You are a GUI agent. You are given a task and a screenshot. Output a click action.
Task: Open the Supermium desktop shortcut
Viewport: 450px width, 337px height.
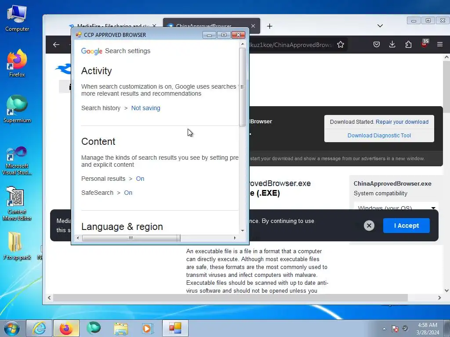pos(17,109)
